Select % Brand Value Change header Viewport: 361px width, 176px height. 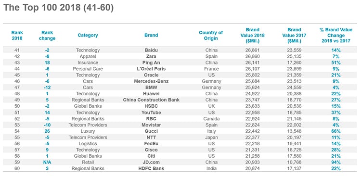336,35
